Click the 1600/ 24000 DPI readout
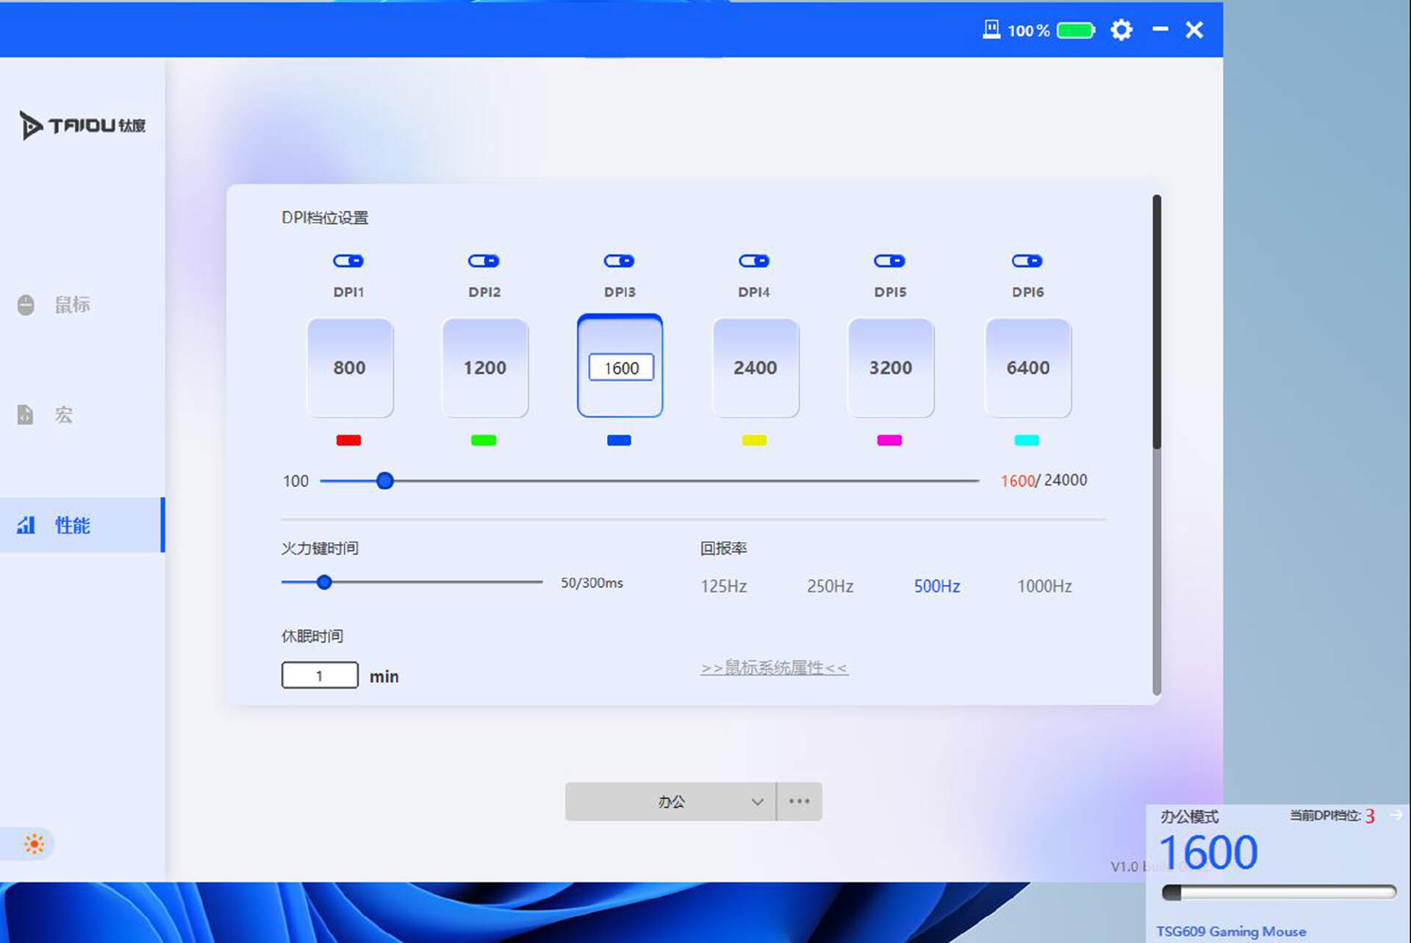 pyautogui.click(x=1044, y=481)
